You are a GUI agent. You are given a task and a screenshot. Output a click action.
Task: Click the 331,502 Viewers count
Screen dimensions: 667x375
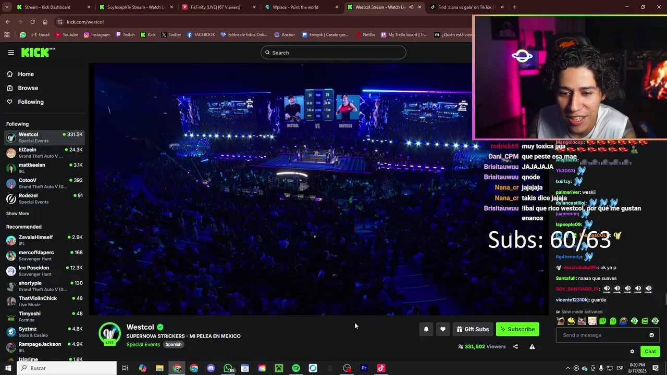482,346
